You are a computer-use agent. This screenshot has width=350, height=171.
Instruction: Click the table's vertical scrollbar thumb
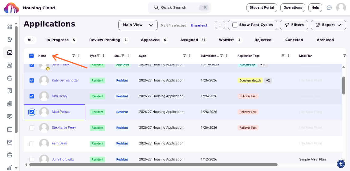coord(344,85)
